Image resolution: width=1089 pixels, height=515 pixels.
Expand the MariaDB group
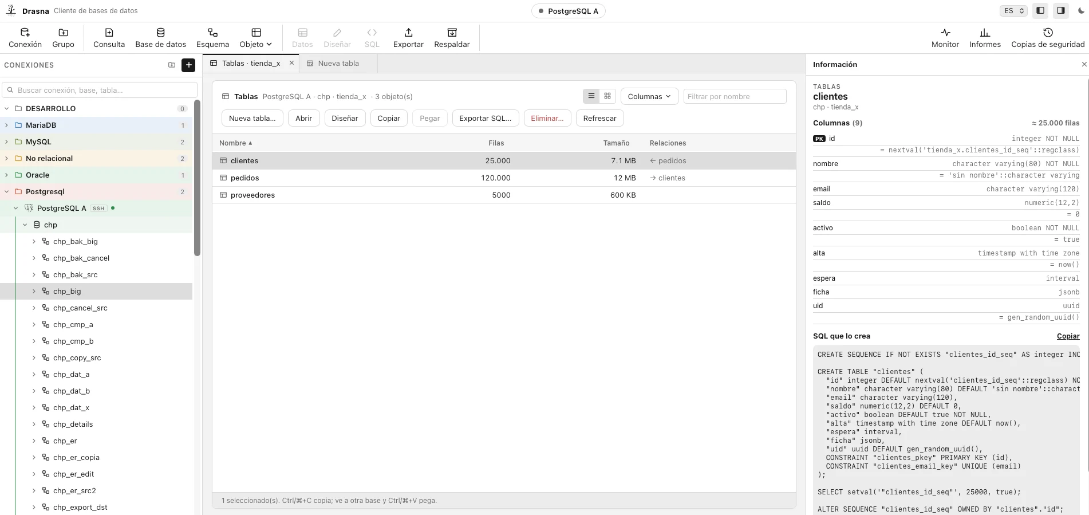[x=6, y=125]
